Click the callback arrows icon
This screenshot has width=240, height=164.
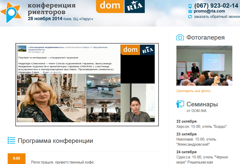190,17
